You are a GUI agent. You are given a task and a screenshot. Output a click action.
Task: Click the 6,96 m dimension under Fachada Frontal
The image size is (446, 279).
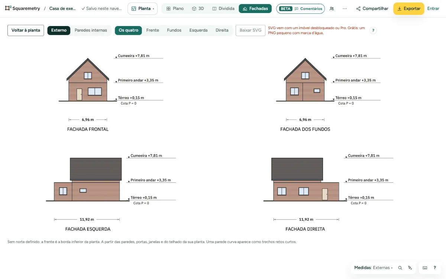pos(88,120)
